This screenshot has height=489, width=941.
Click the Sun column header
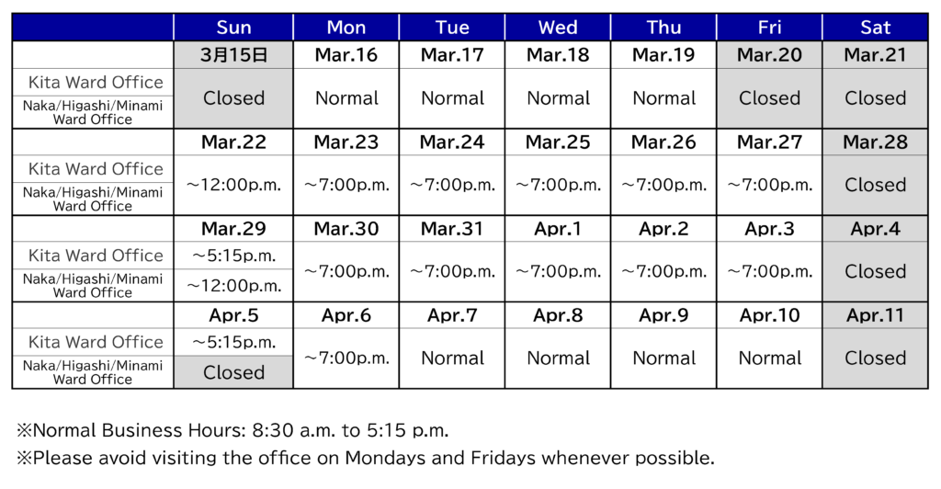click(x=233, y=28)
